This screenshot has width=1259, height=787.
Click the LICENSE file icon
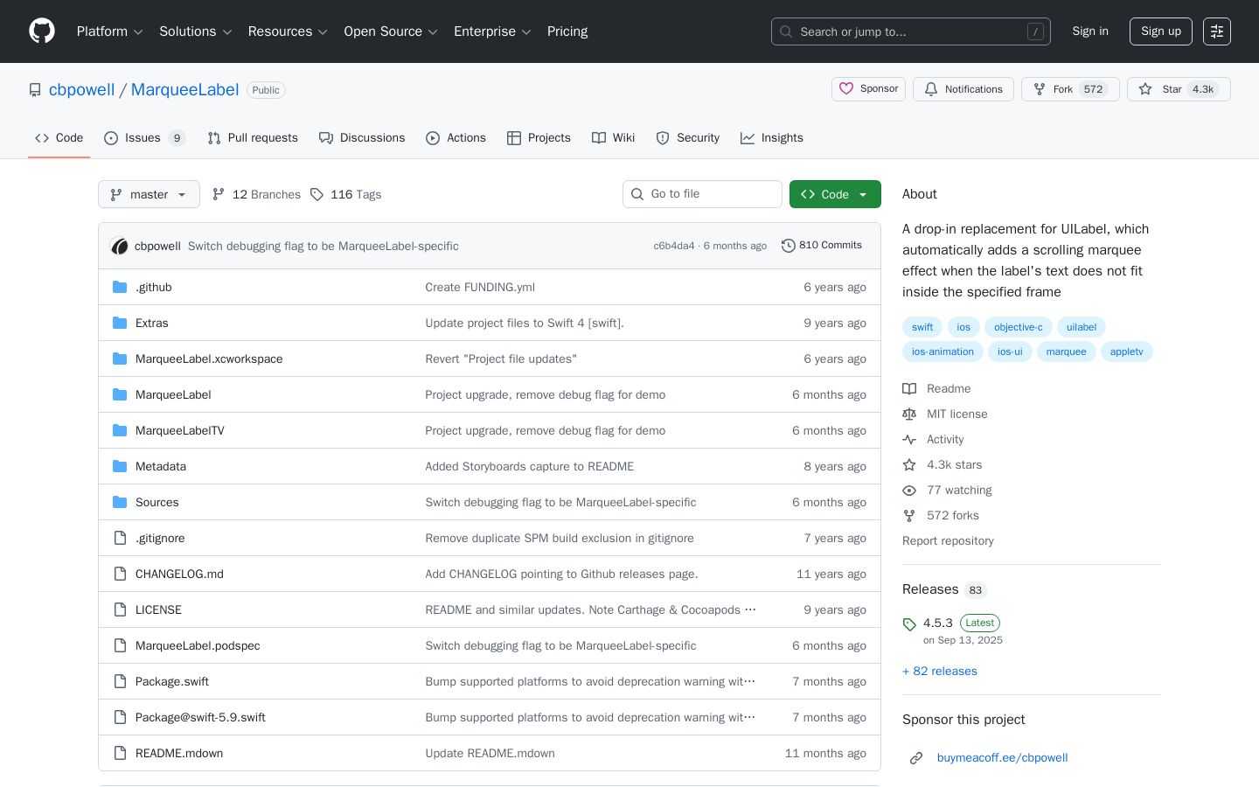[120, 609]
